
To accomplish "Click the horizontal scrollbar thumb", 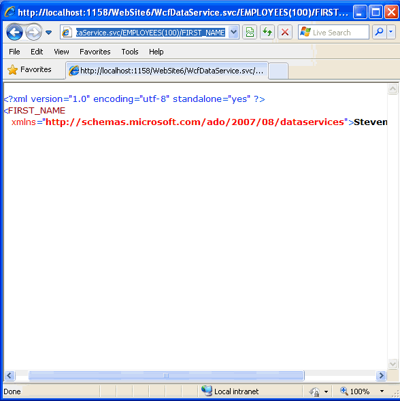I will 167,375.
